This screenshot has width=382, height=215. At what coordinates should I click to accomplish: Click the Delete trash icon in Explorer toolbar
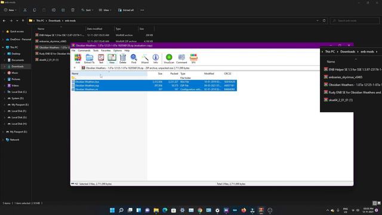pos(73,10)
